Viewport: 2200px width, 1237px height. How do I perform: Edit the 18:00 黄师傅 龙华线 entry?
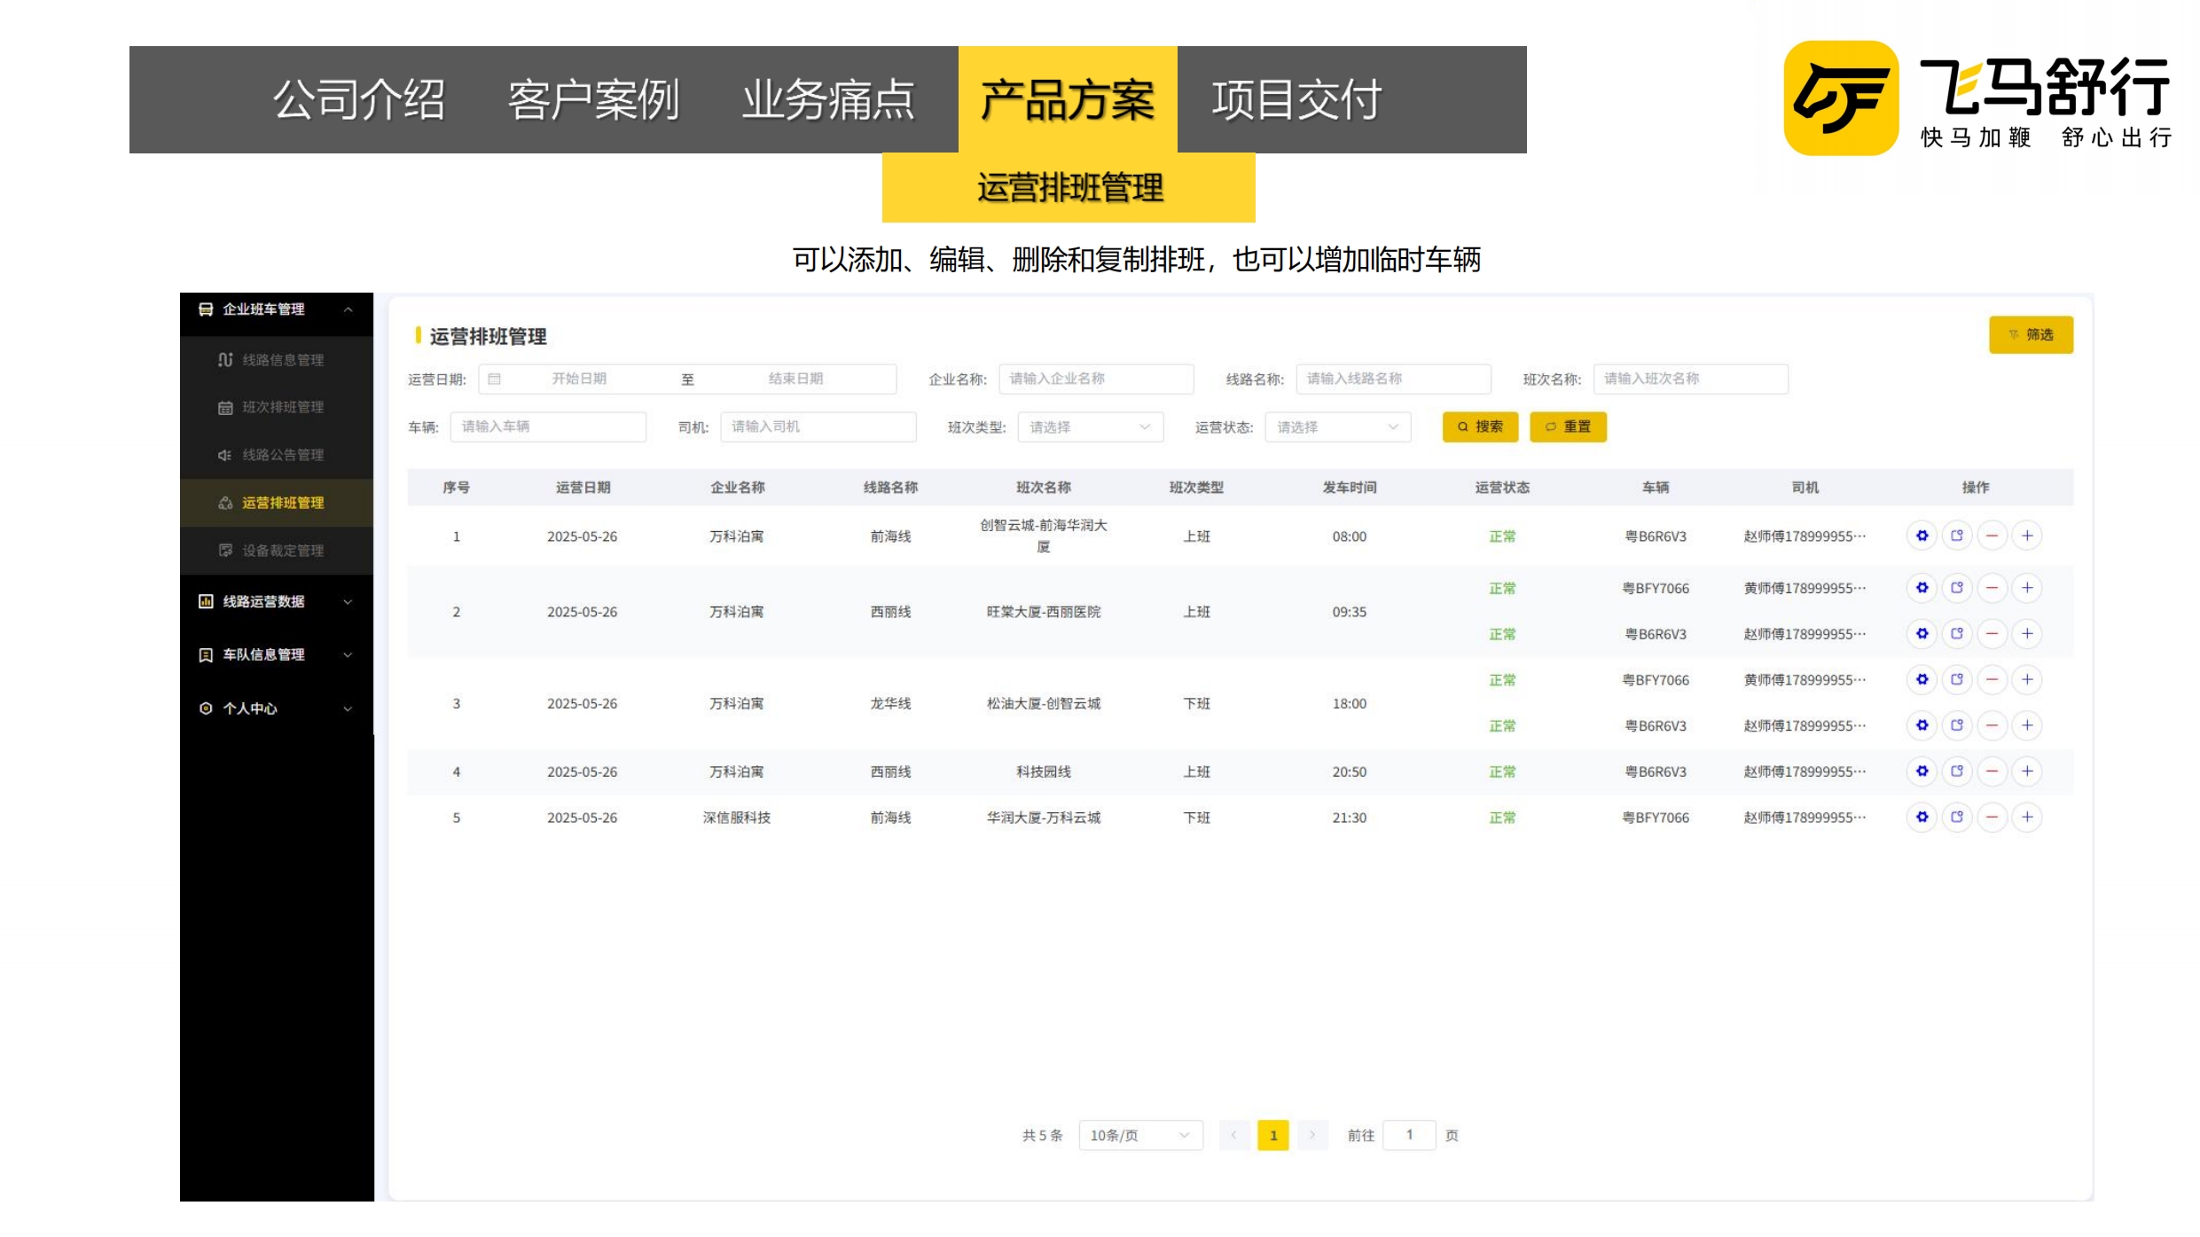(1922, 680)
